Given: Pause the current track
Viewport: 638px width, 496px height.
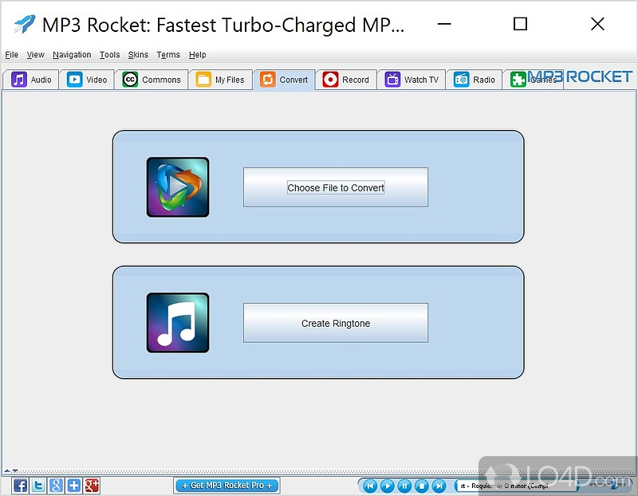Looking at the screenshot, I should (404, 486).
